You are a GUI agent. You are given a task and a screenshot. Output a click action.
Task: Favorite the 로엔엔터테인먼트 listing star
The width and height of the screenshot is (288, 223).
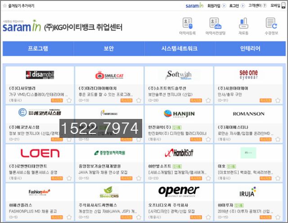69,178
